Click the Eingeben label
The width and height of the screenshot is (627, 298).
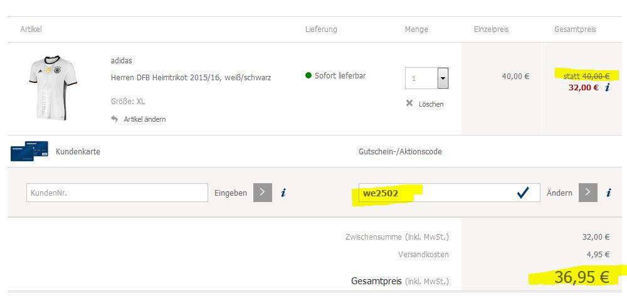coord(231,193)
